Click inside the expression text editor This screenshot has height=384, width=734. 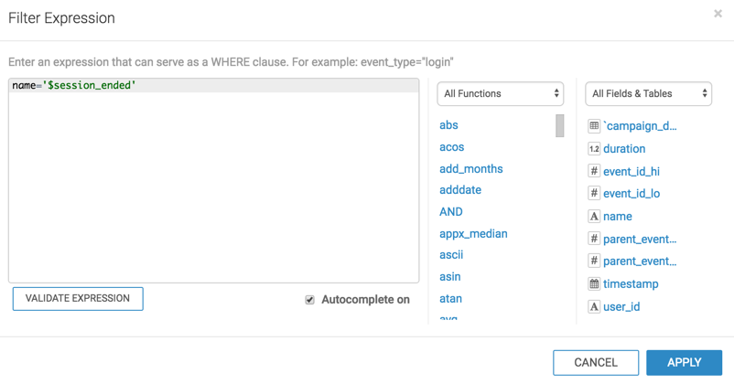(x=213, y=183)
